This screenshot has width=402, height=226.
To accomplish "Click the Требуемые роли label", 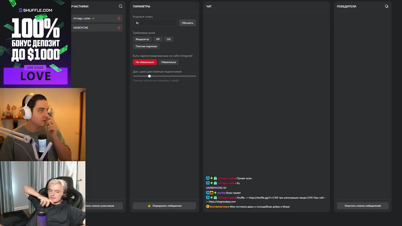I will tap(144, 33).
